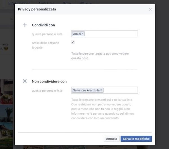Toggle the Amici delle persone taggate checkbox
169x149 pixels.
(73, 42)
